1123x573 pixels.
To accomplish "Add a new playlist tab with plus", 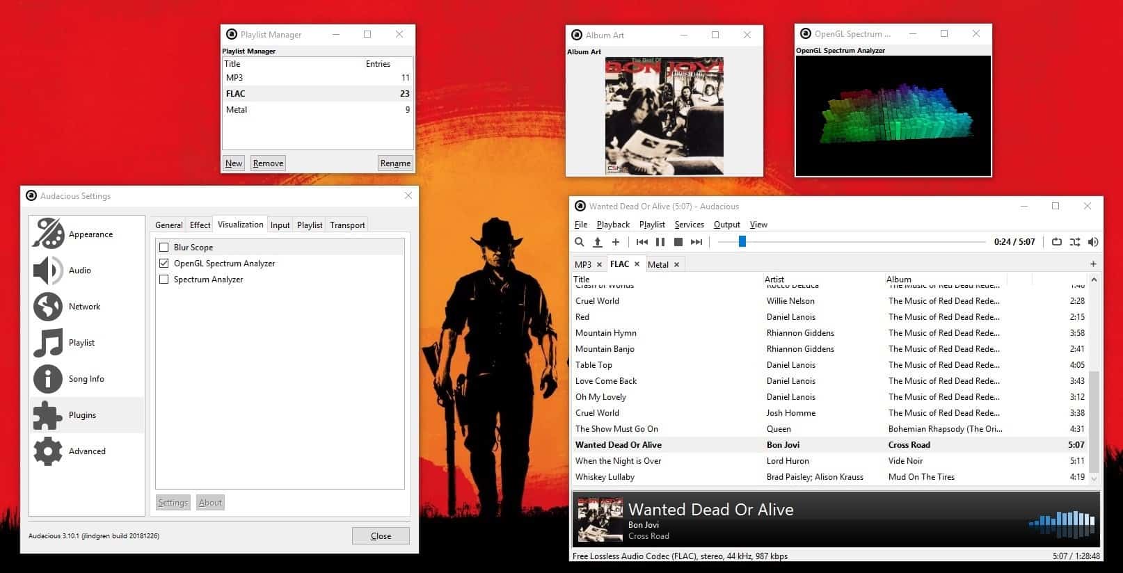I will (1092, 264).
